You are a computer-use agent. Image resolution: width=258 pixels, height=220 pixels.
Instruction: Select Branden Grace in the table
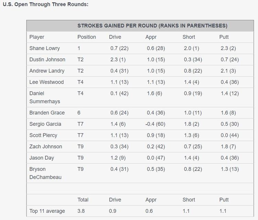pos(47,112)
